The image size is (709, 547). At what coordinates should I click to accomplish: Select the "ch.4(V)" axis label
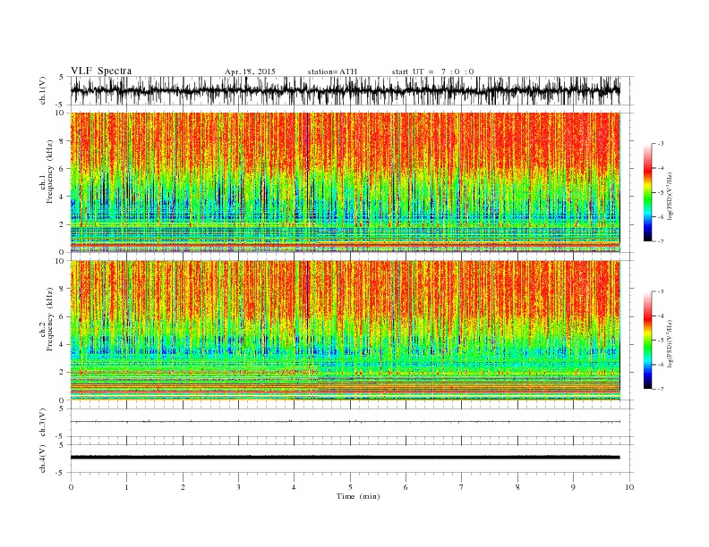click(43, 459)
